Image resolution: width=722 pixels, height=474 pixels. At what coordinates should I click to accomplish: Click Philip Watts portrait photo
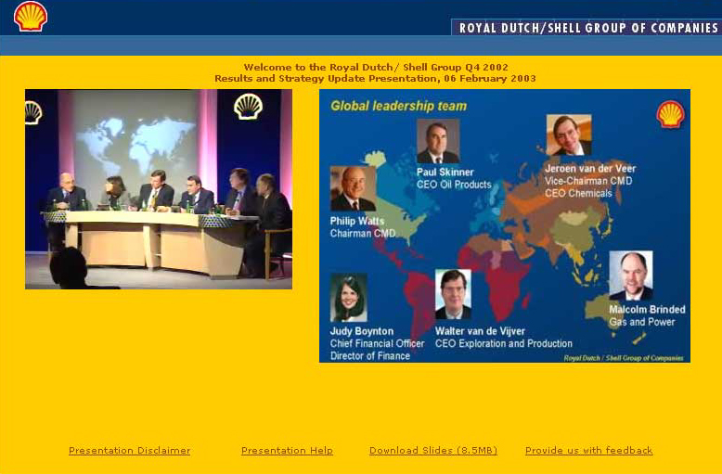(x=354, y=188)
